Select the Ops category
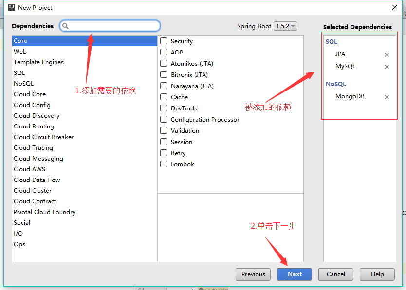406x290 pixels. [x=85, y=244]
